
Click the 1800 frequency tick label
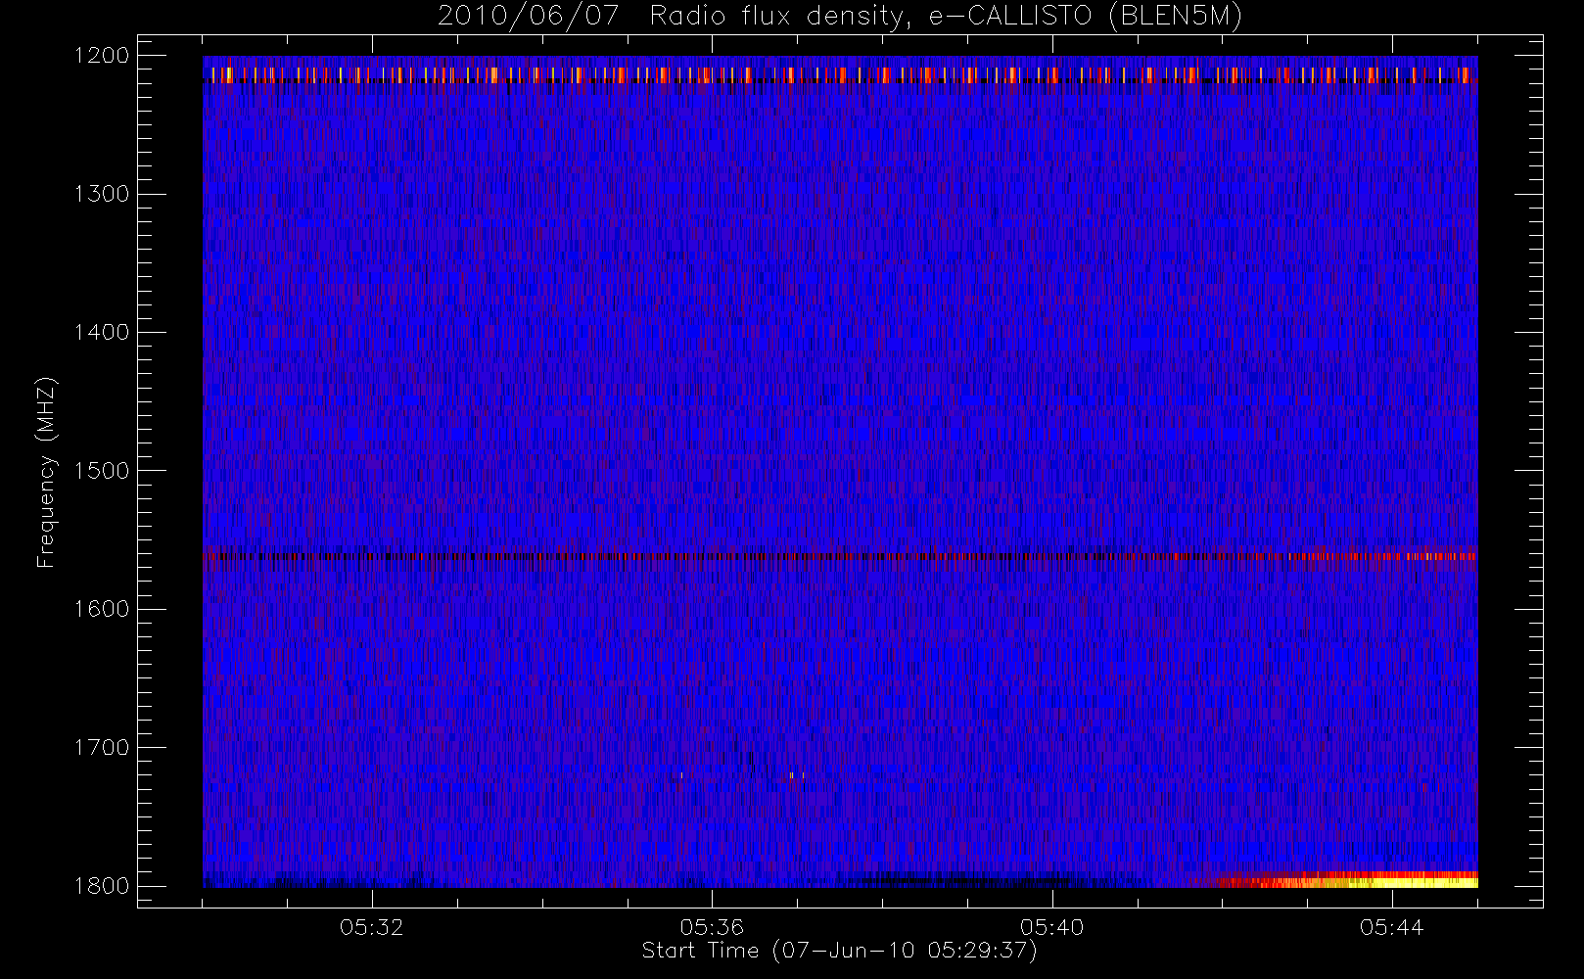102,886
